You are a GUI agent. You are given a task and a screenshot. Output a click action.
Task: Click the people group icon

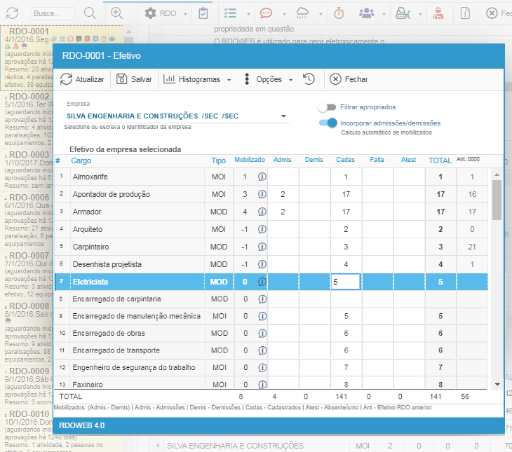366,13
